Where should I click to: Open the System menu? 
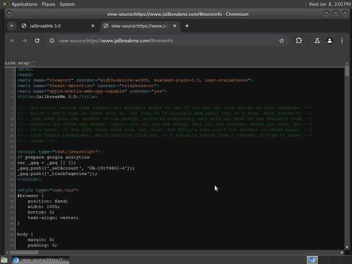coord(67,4)
